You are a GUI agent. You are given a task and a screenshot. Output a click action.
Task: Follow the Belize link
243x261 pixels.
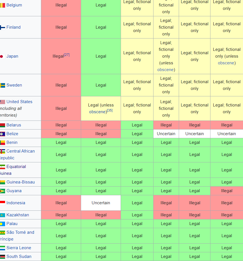point(12,134)
